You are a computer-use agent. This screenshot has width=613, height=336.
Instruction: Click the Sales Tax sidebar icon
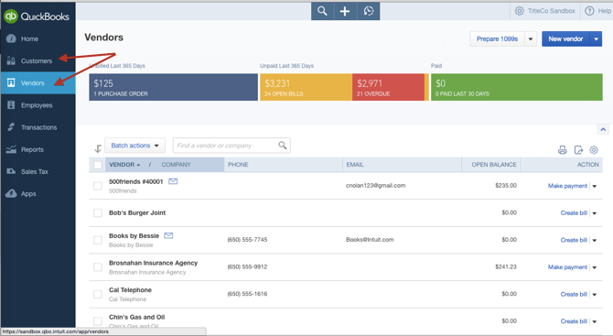click(x=11, y=171)
